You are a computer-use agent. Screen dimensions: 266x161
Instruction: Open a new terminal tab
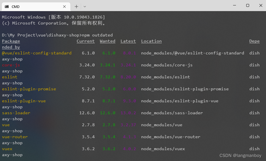(x=76, y=7)
